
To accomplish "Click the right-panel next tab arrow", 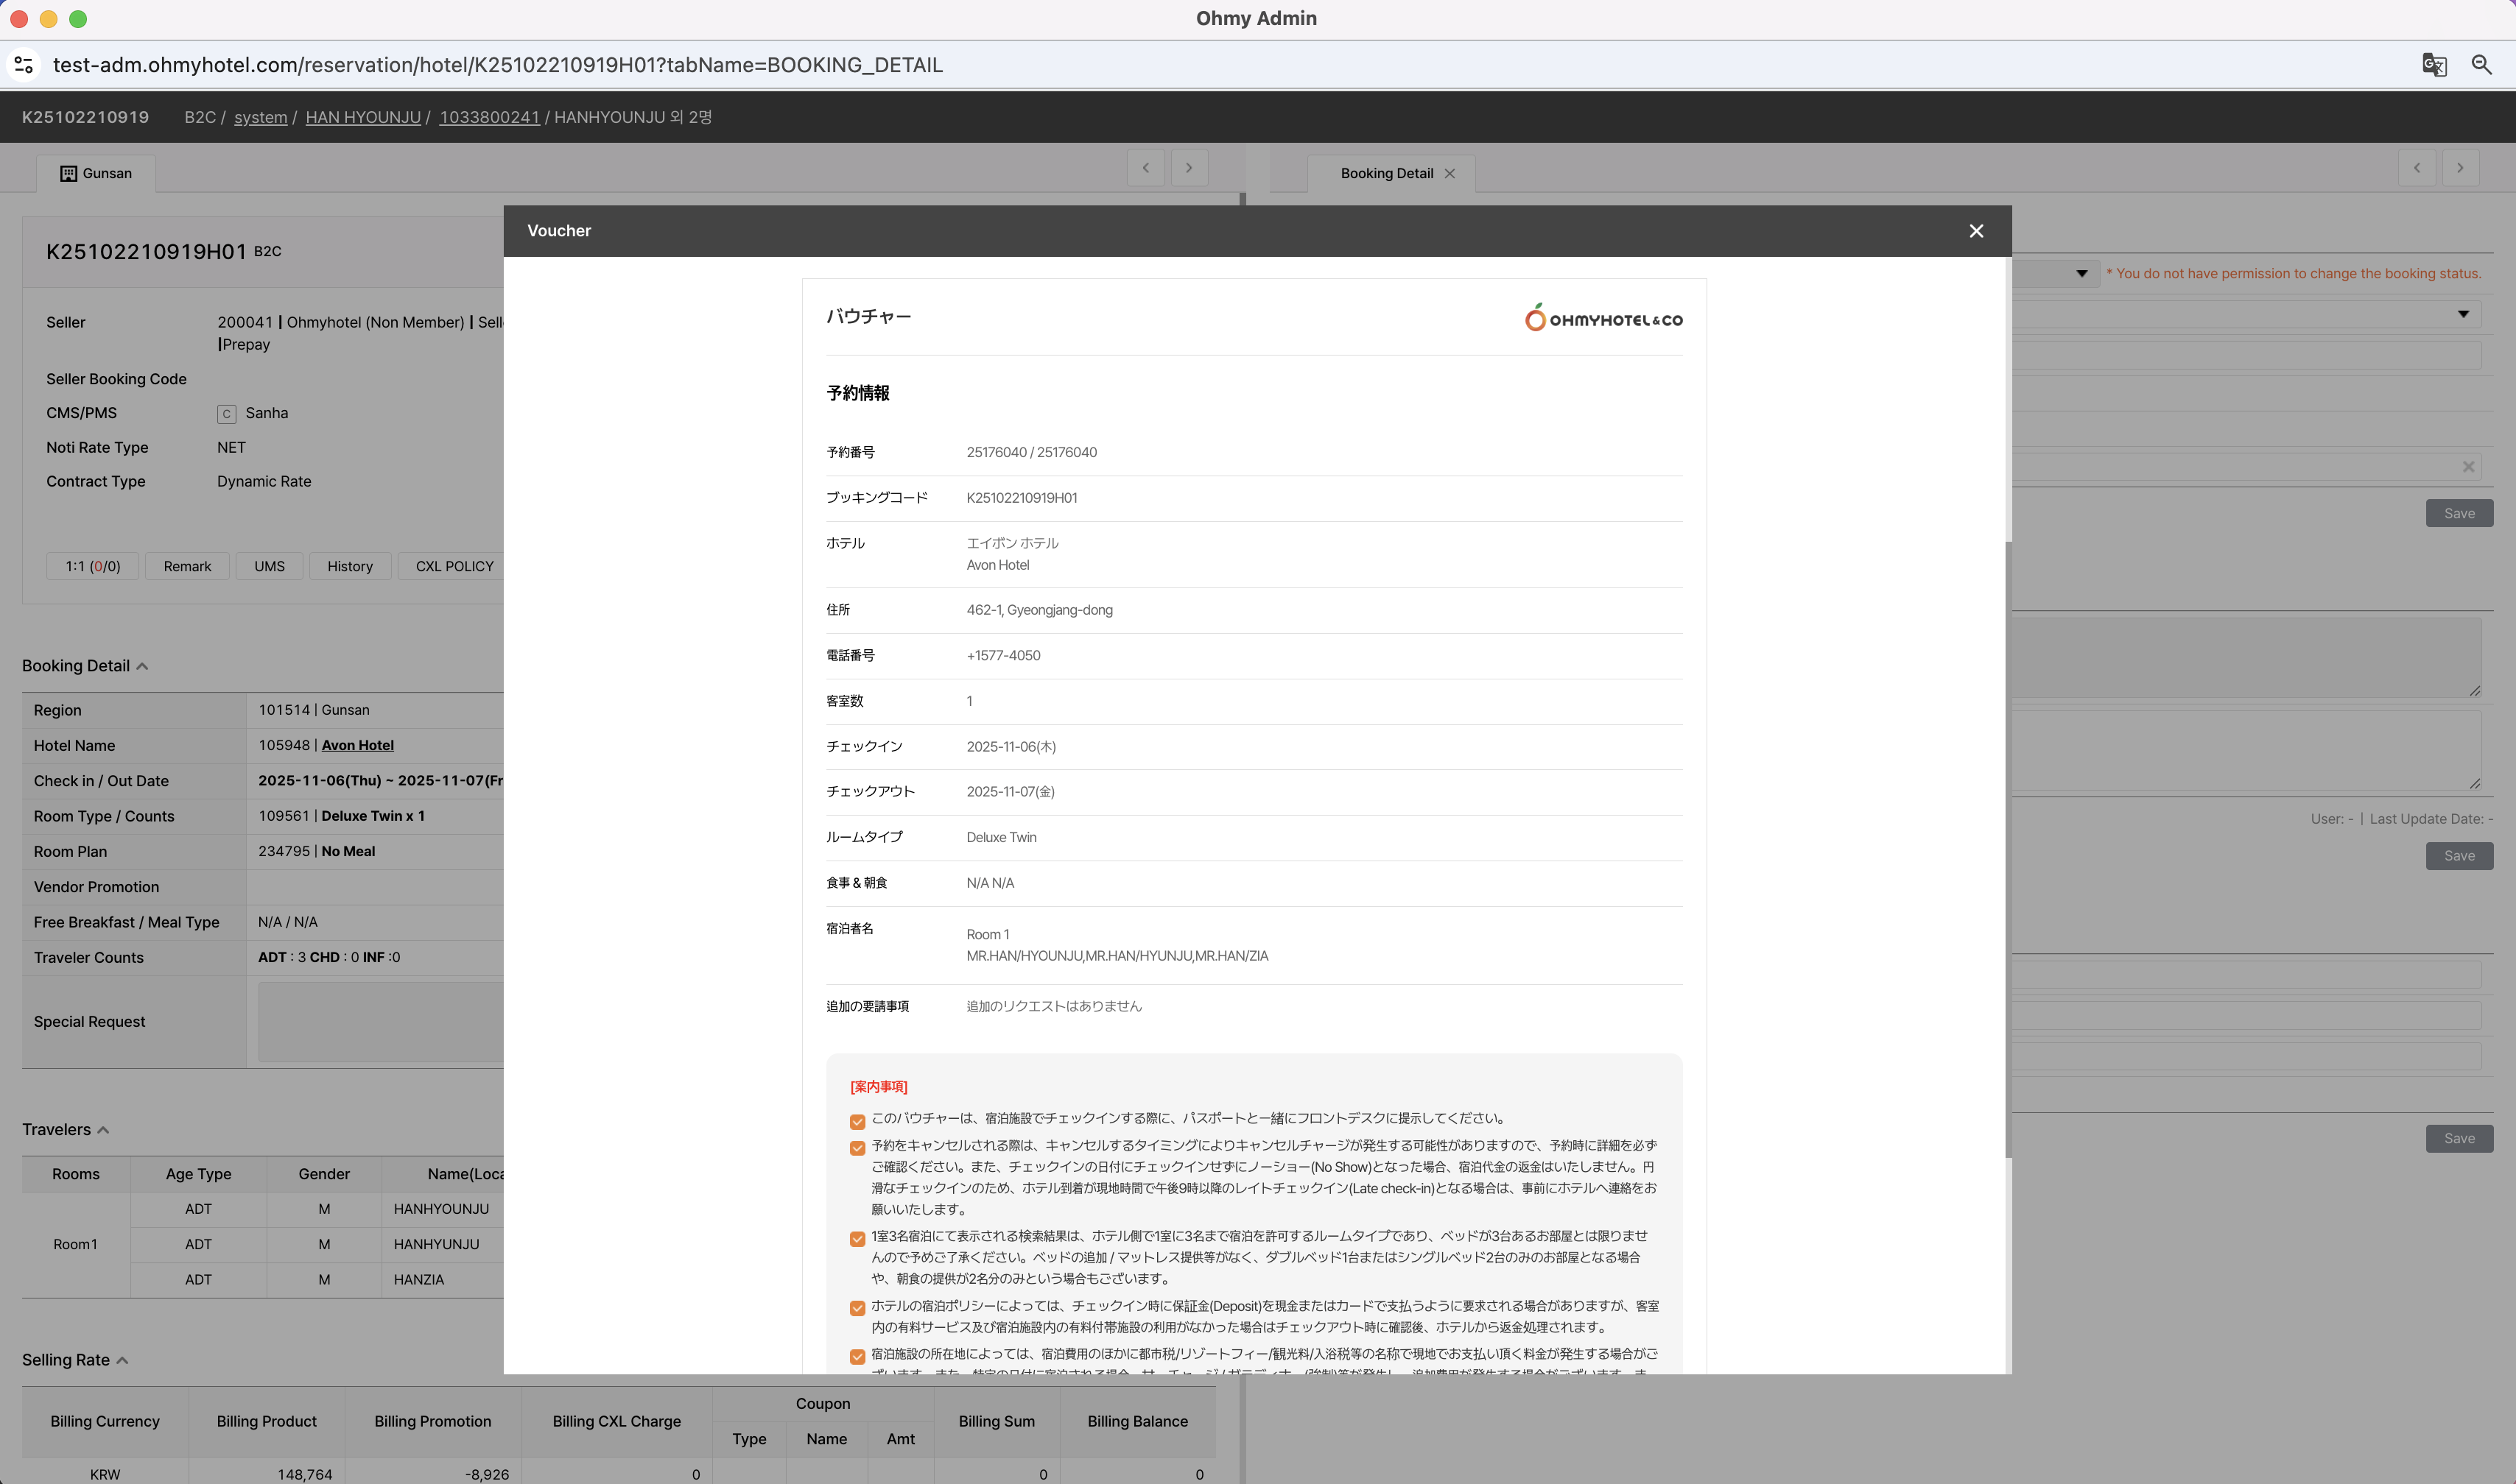I will (2460, 168).
